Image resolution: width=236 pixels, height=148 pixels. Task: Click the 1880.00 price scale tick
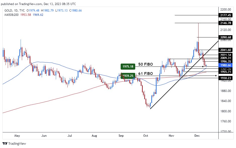[x=225, y=91]
